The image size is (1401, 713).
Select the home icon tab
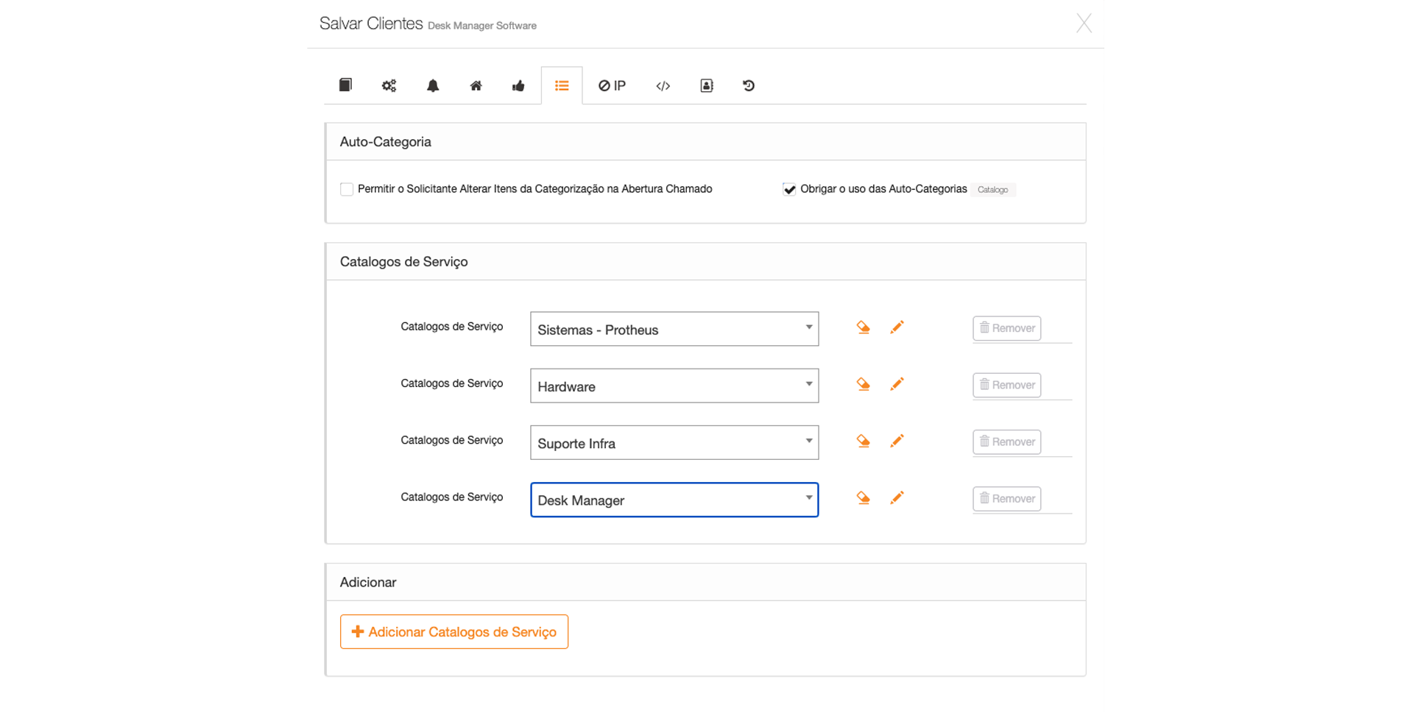(476, 86)
